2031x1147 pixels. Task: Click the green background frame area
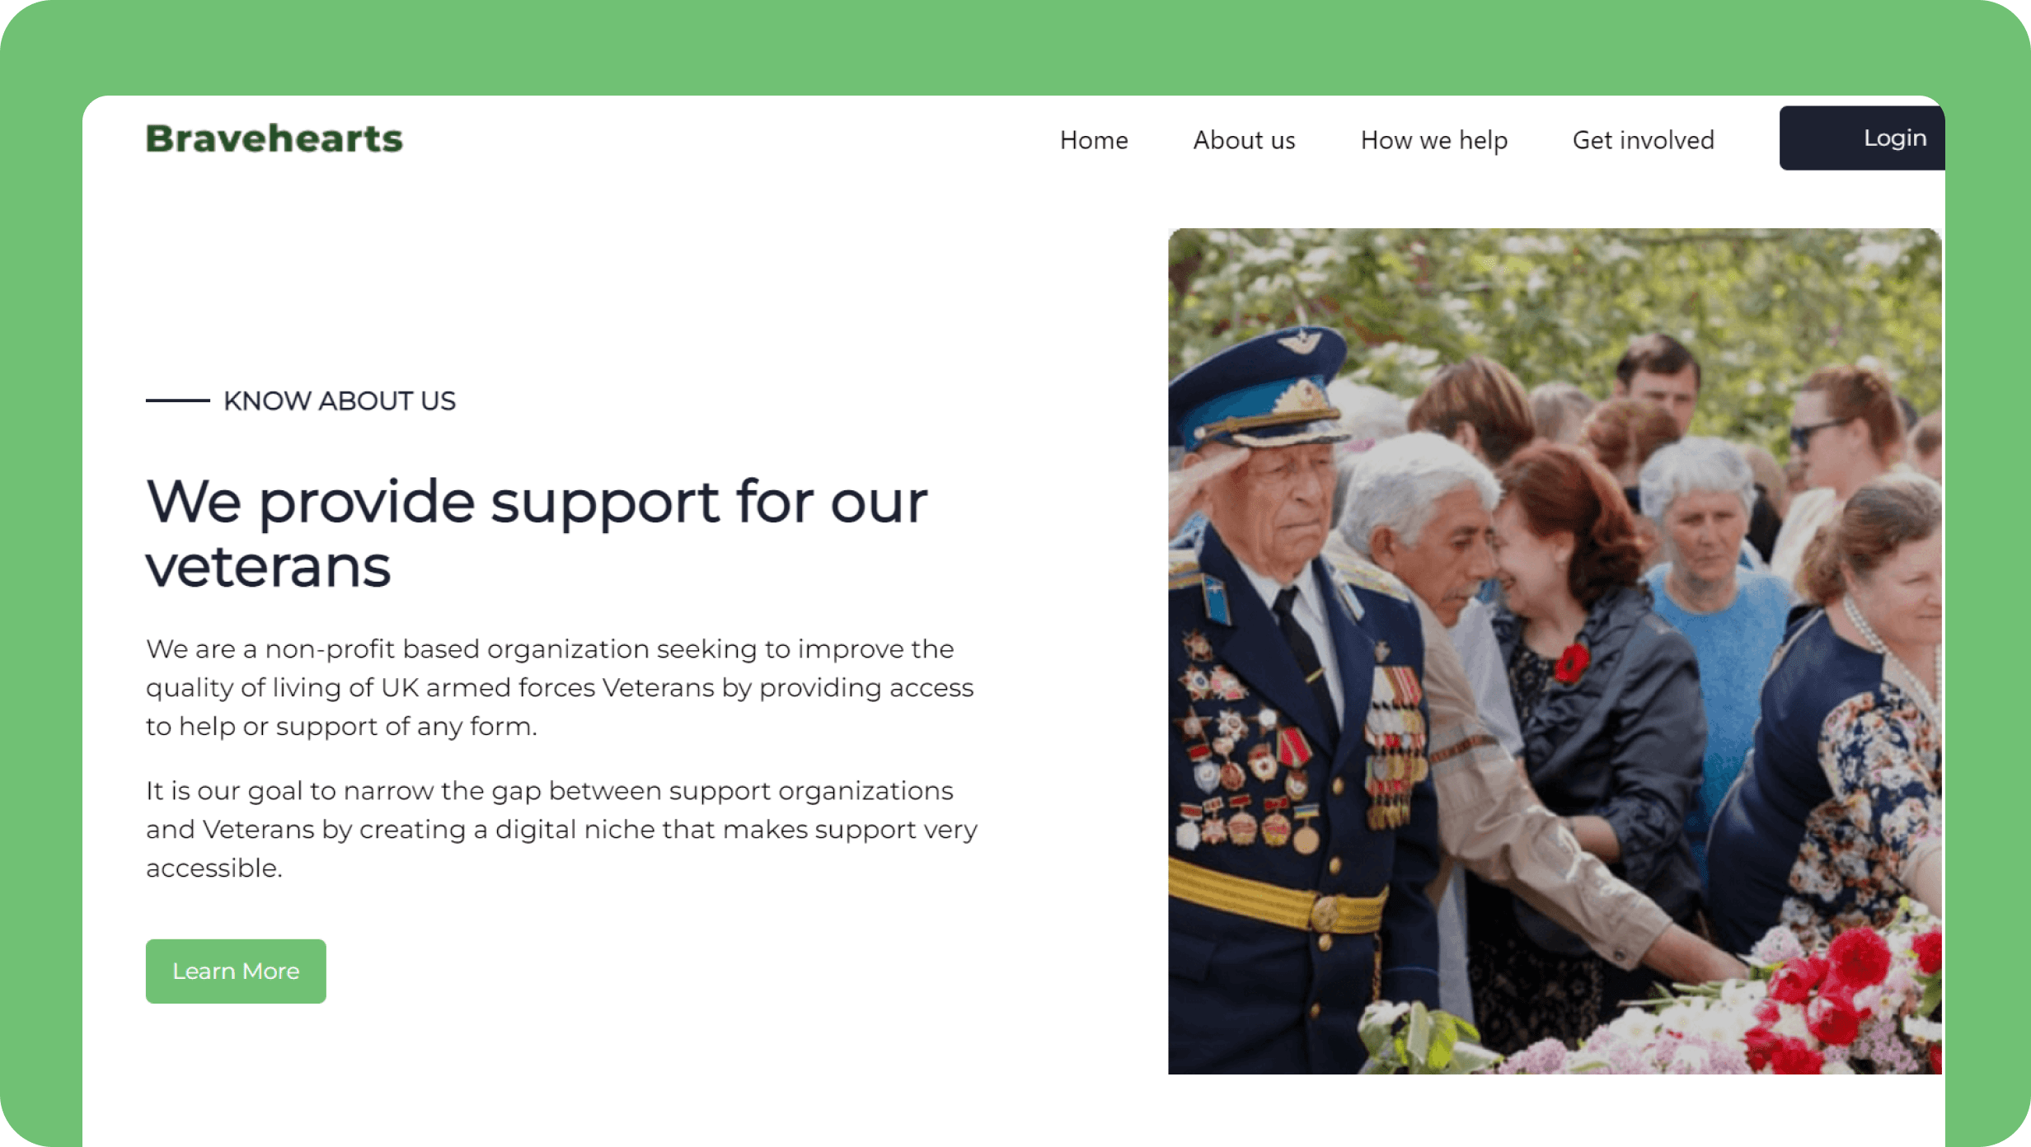pos(1014,45)
